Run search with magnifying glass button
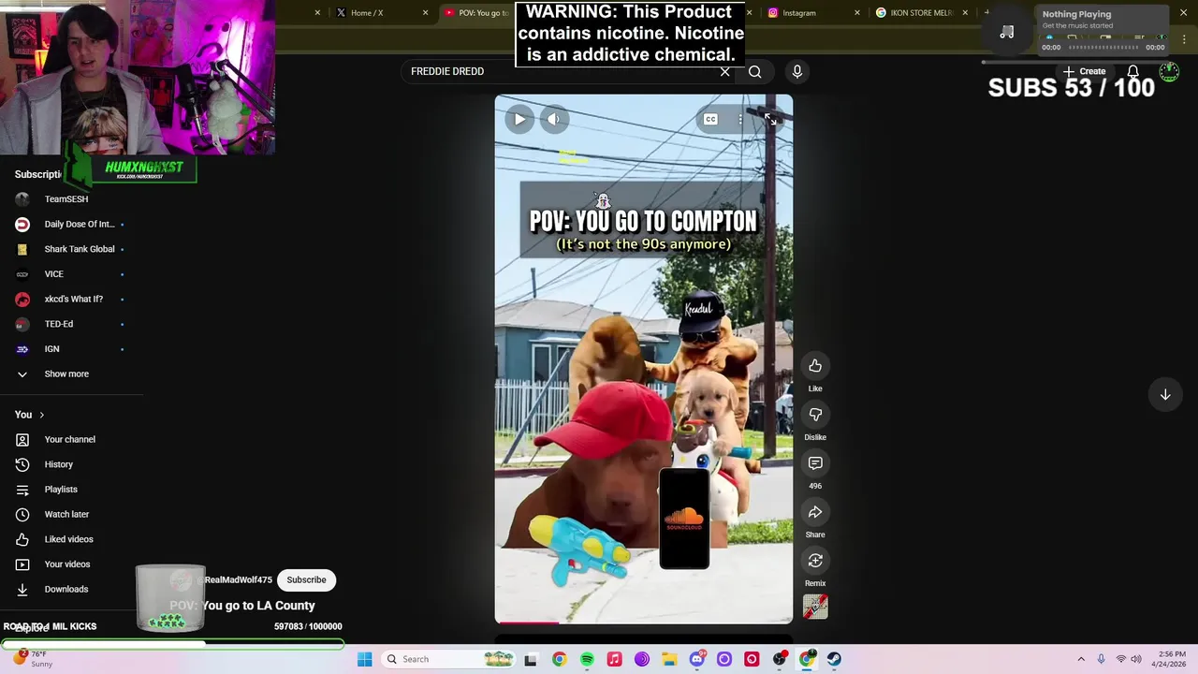 pos(755,71)
